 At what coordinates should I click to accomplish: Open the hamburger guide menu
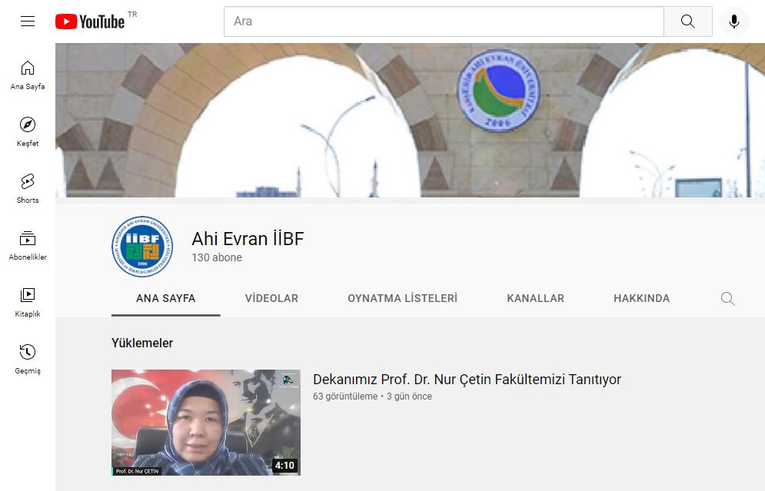pos(28,21)
